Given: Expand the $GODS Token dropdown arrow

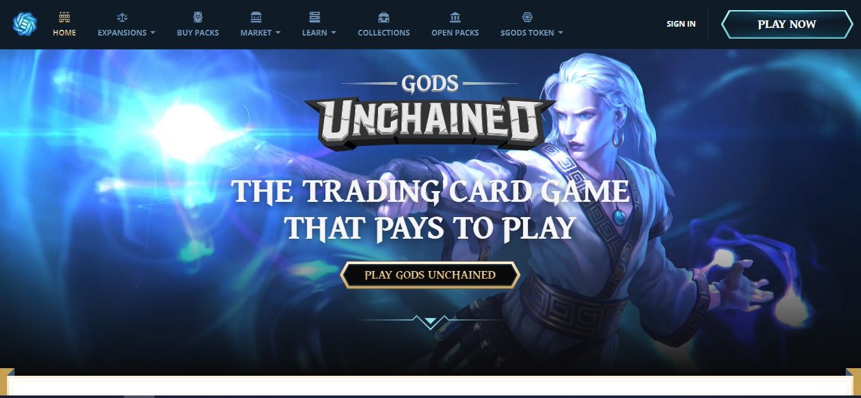Looking at the screenshot, I should (560, 33).
